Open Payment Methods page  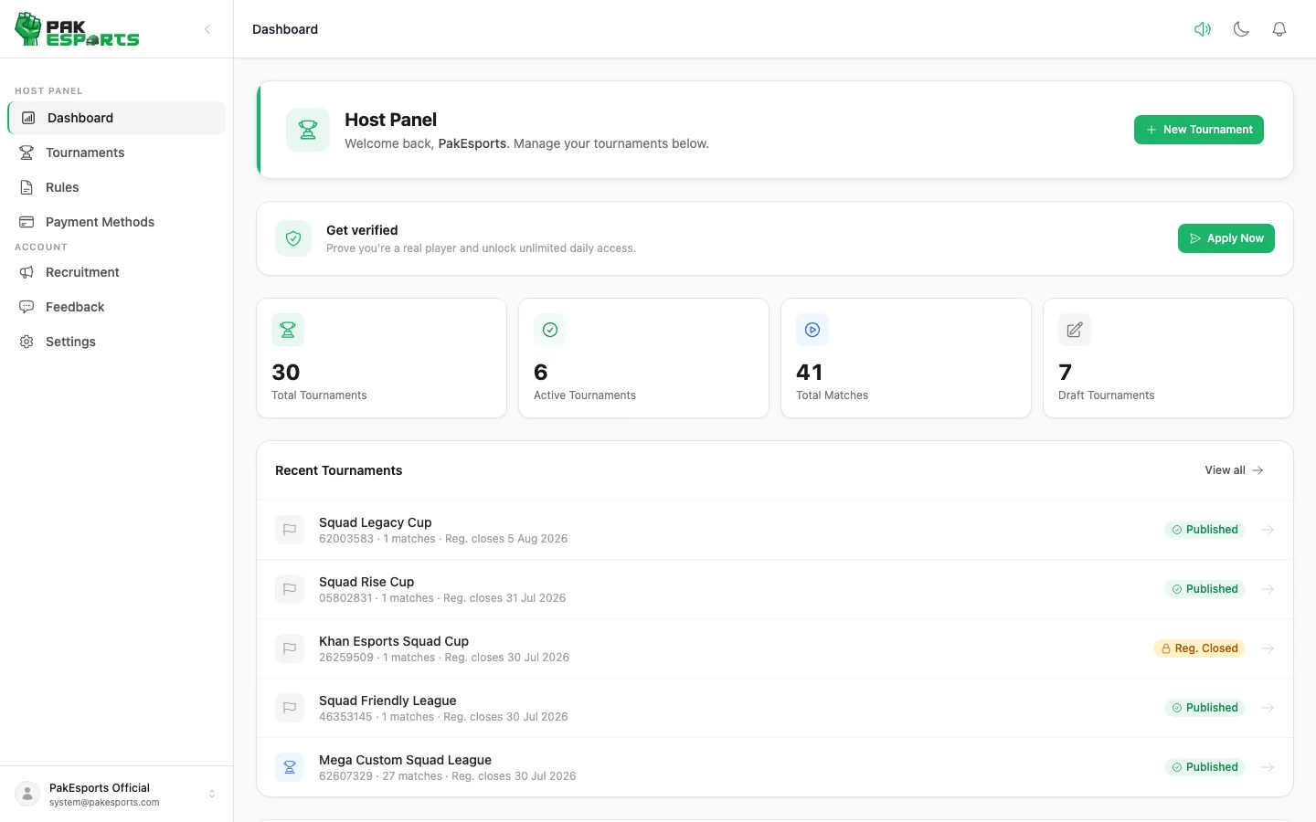(116, 222)
